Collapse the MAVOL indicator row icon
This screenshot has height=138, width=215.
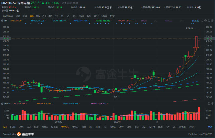click(x=2, y=104)
